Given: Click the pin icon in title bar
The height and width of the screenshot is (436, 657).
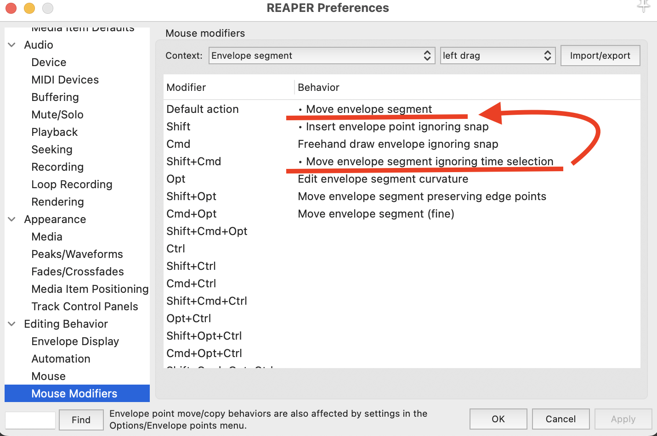Looking at the screenshot, I should coord(643,6).
